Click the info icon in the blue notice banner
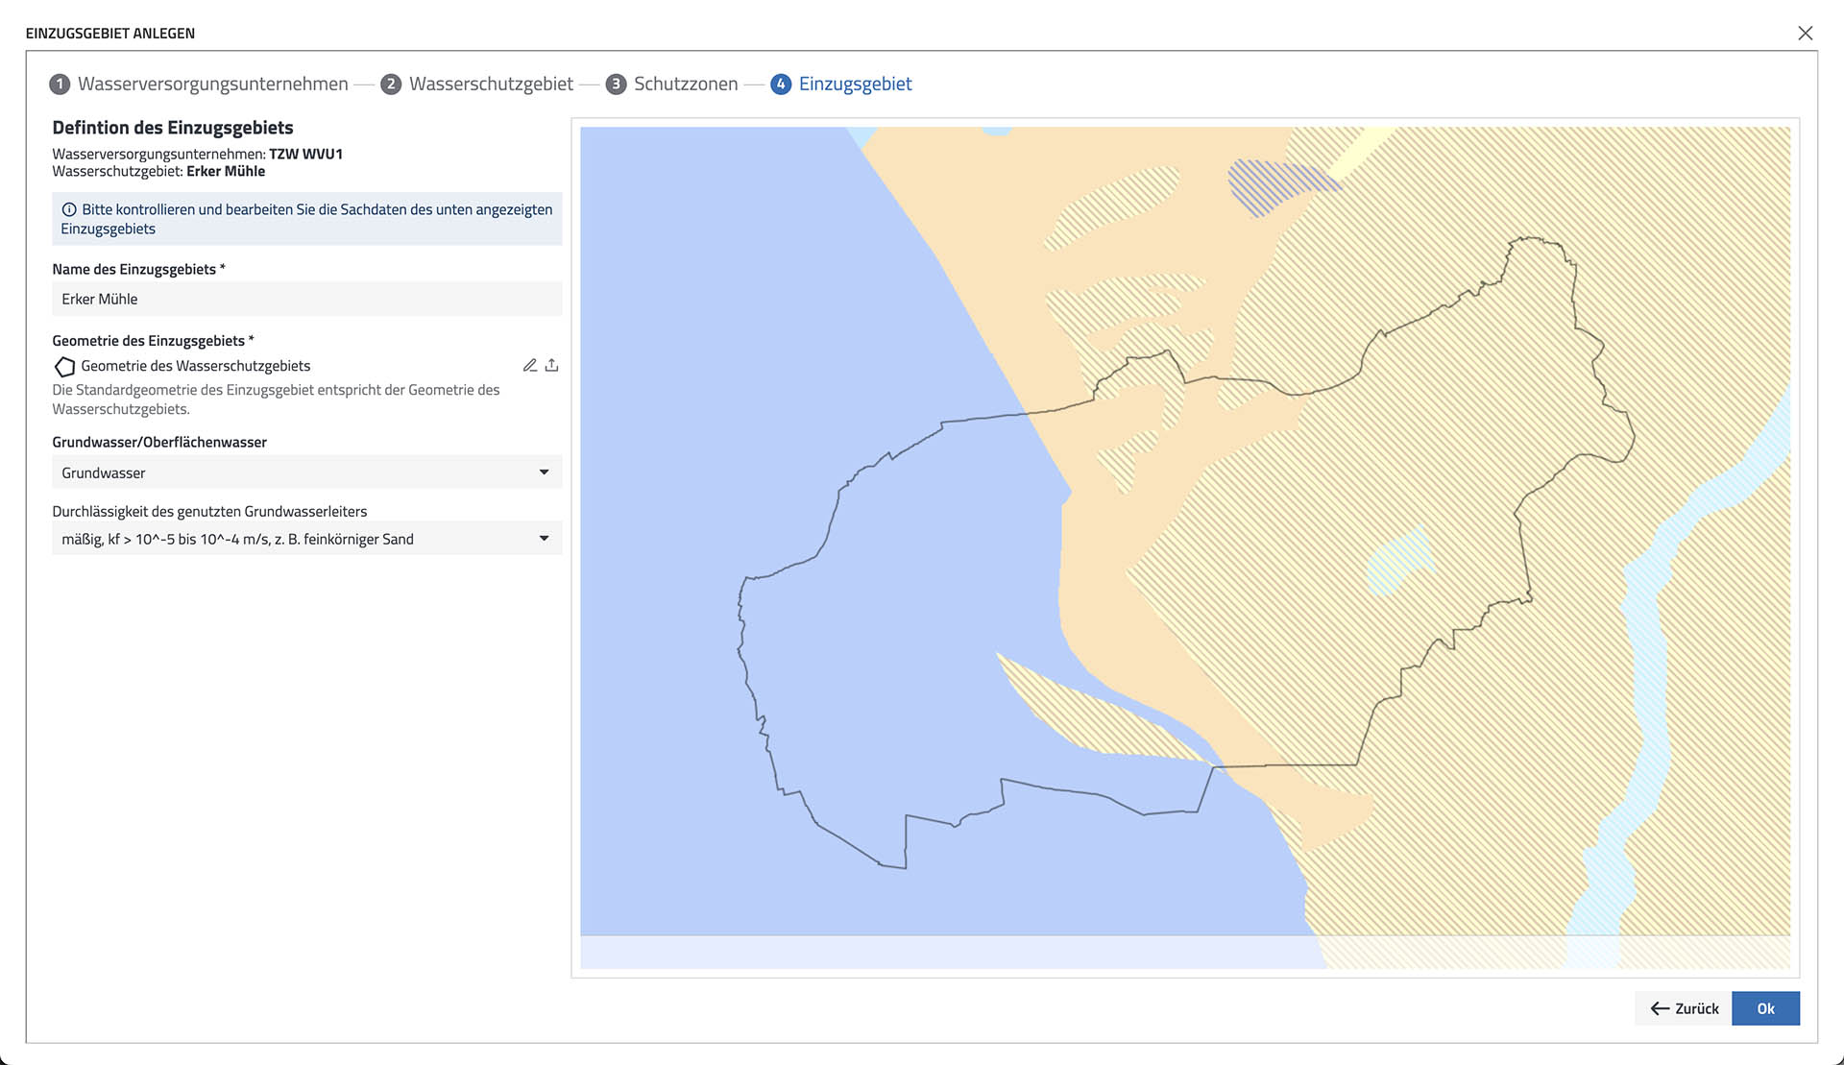This screenshot has height=1065, width=1844. [x=70, y=209]
